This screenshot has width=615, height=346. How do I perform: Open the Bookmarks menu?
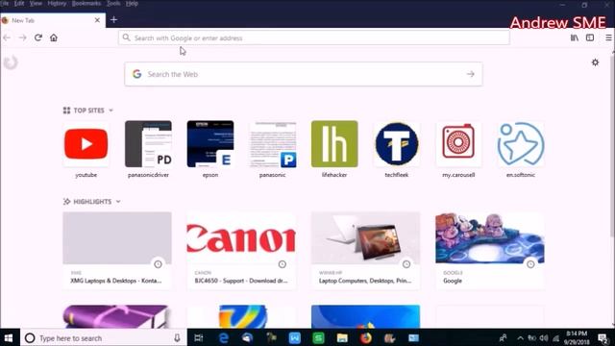click(x=86, y=4)
